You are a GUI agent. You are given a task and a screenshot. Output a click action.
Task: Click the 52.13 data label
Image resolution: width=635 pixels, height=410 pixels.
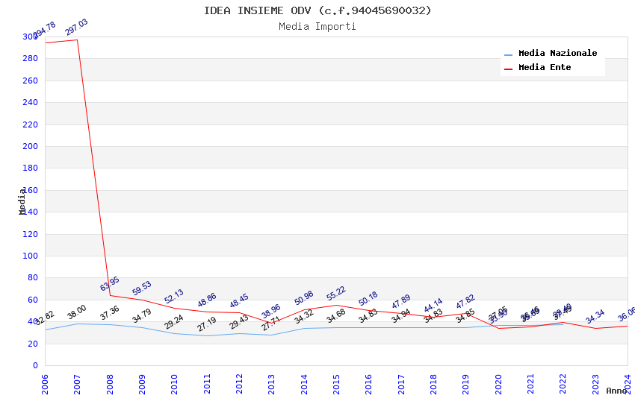pos(174,296)
